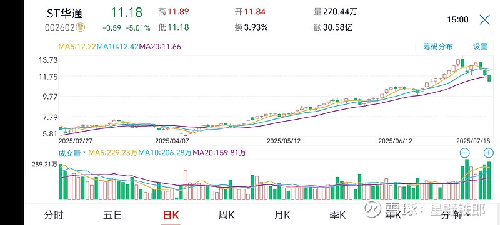
Task: Select the latest green candlestick on chart
Action: coord(489,78)
